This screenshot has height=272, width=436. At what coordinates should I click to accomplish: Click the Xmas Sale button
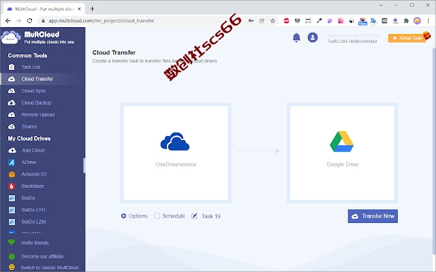point(407,38)
